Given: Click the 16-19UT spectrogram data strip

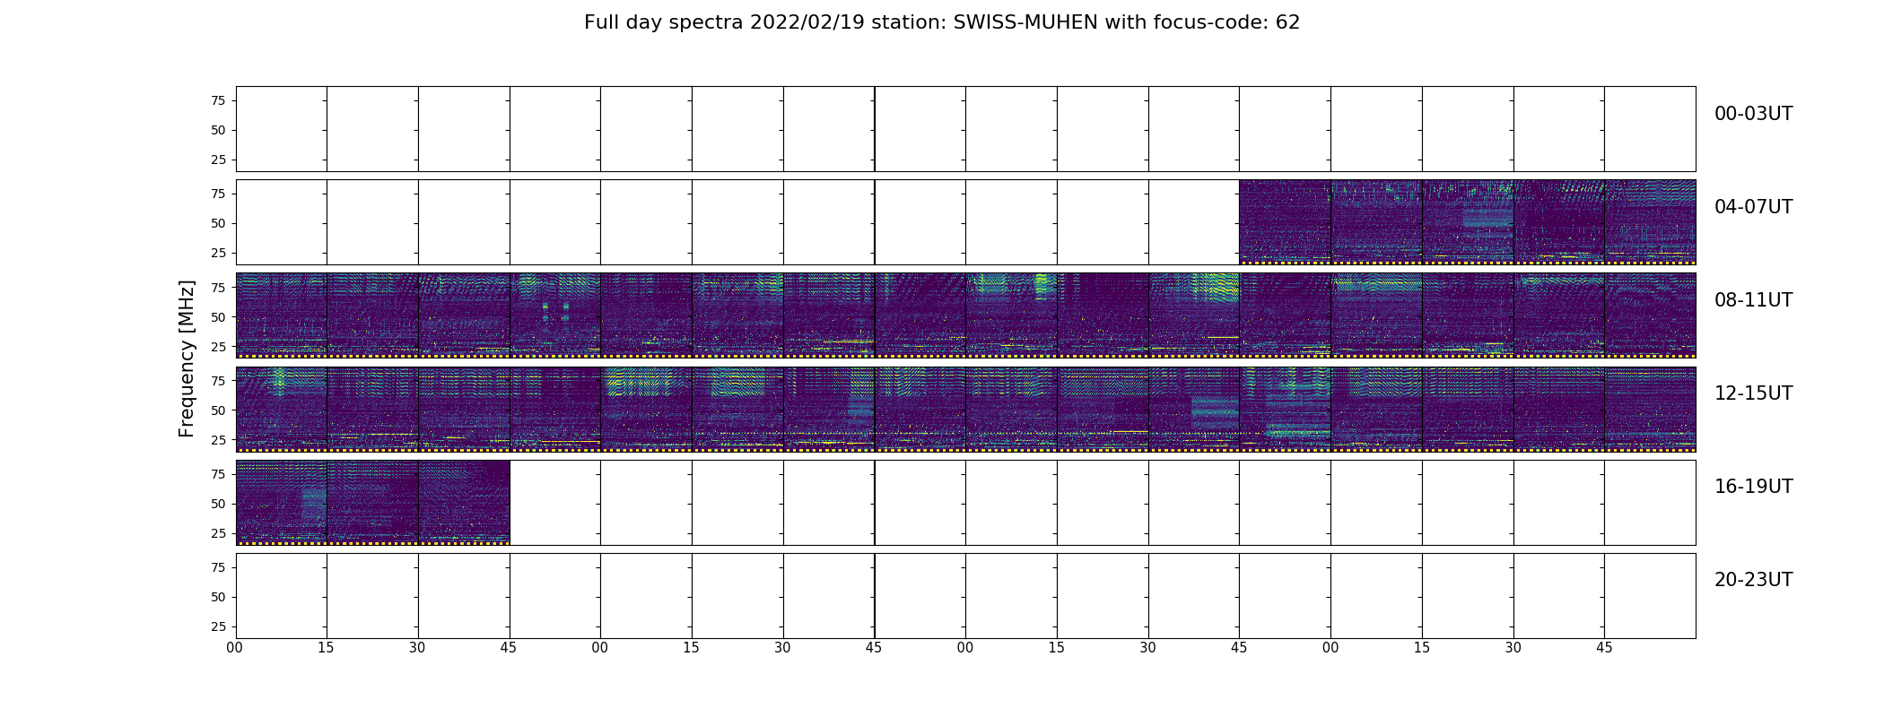Looking at the screenshot, I should click(x=372, y=502).
